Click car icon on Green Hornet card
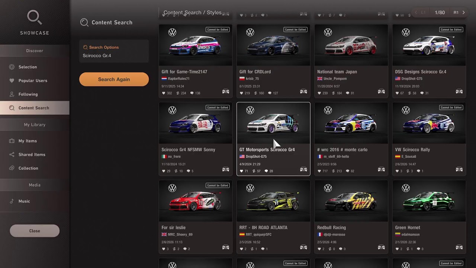The image size is (476, 268). (459, 247)
